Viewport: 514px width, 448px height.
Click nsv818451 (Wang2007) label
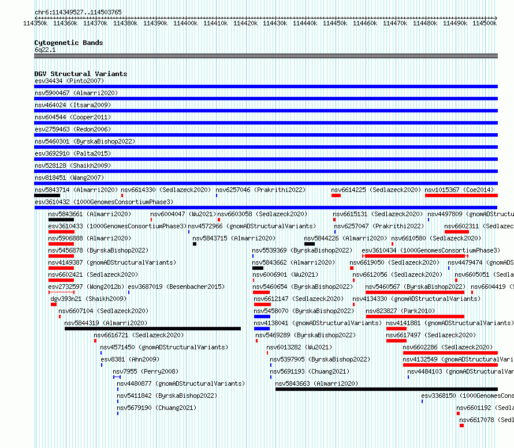coord(69,178)
